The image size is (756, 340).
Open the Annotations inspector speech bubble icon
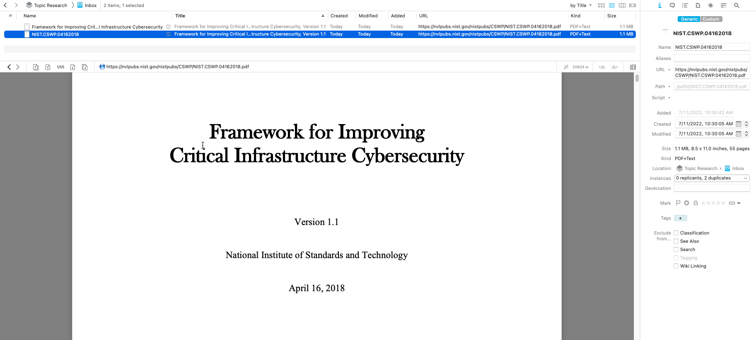pos(672,5)
